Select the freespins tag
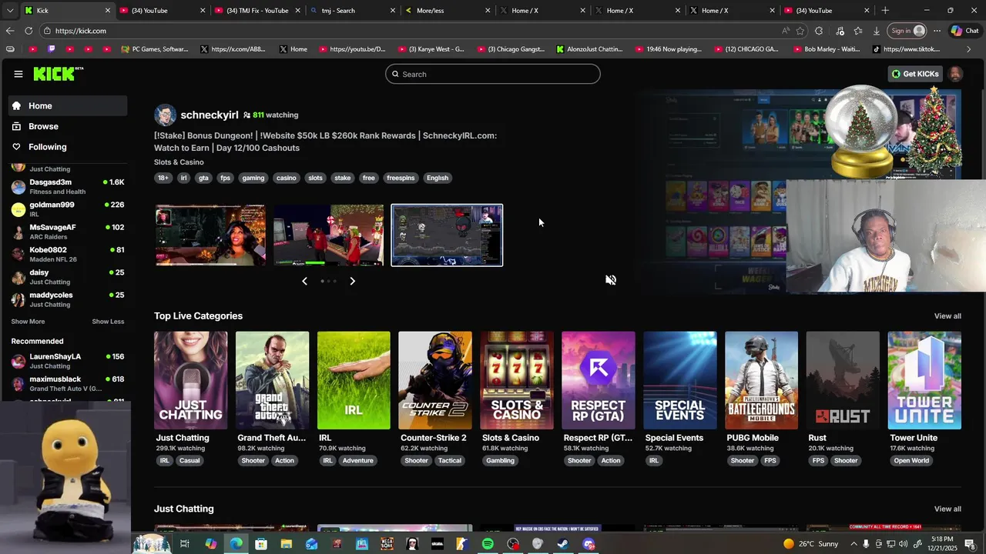This screenshot has width=986, height=554. pyautogui.click(x=401, y=178)
